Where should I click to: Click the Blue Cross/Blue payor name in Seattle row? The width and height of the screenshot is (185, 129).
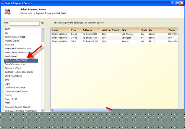point(60,42)
